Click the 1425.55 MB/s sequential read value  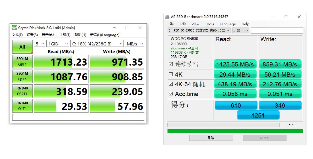(x=235, y=64)
